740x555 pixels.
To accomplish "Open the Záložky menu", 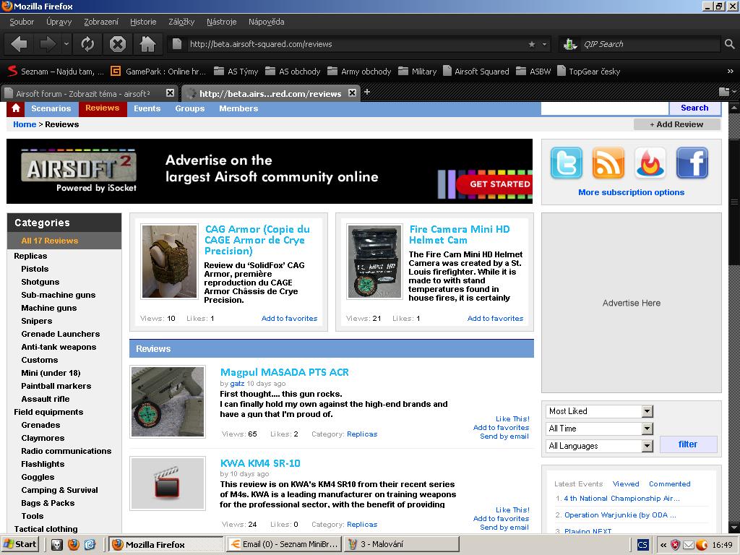I will [181, 22].
